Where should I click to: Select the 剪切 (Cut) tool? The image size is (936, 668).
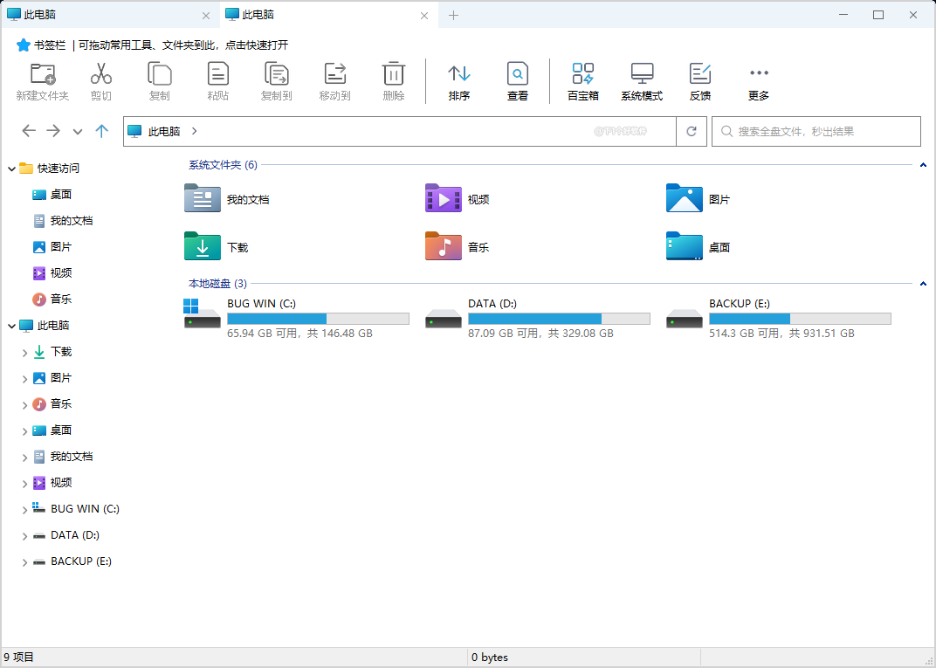[x=100, y=80]
